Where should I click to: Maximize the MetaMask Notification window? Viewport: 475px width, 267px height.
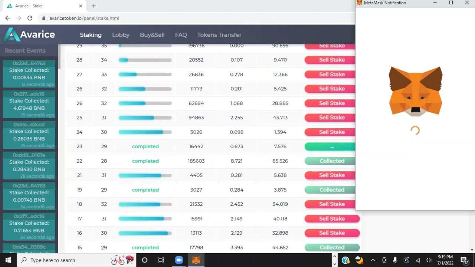[451, 3]
